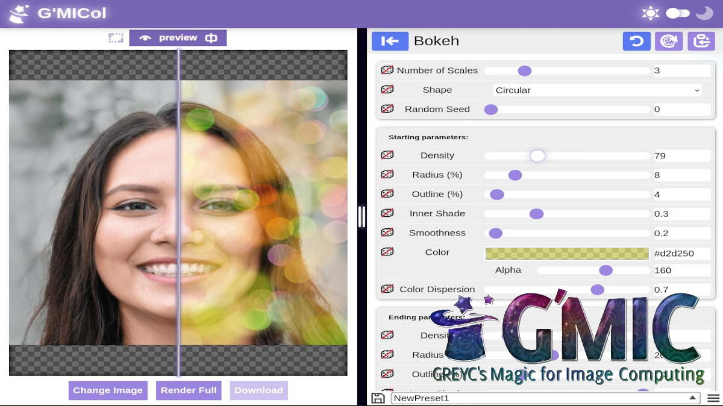Click the Color swatch showing #d2d250
The image size is (723, 406).
click(x=566, y=254)
